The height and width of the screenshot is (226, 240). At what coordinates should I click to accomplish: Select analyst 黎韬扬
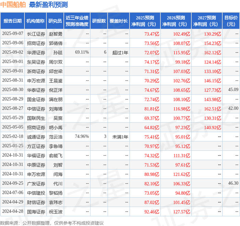click(x=56, y=193)
